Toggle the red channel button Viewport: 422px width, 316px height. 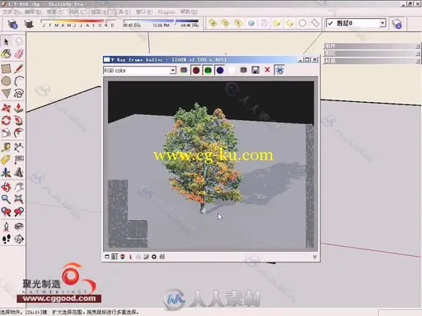pyautogui.click(x=196, y=71)
